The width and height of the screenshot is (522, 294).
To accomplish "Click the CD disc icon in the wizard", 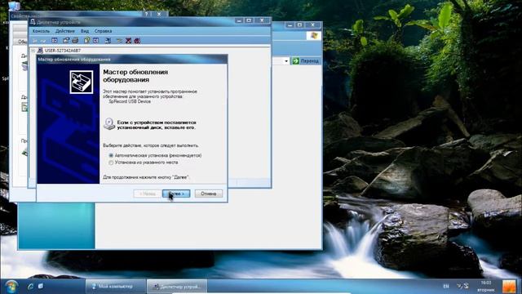I will tap(108, 123).
